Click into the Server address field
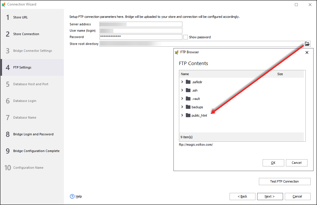This screenshot has width=317, height=205. tap(141, 24)
